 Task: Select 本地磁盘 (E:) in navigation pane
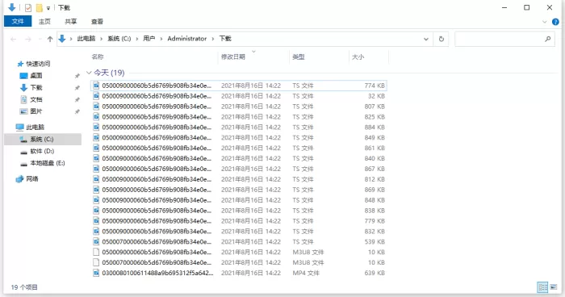coord(47,163)
